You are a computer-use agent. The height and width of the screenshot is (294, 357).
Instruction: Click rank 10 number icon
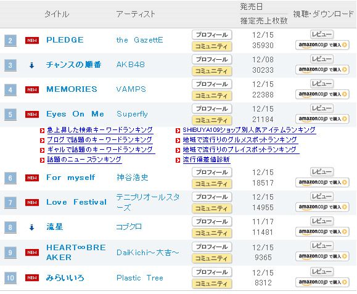click(x=10, y=278)
